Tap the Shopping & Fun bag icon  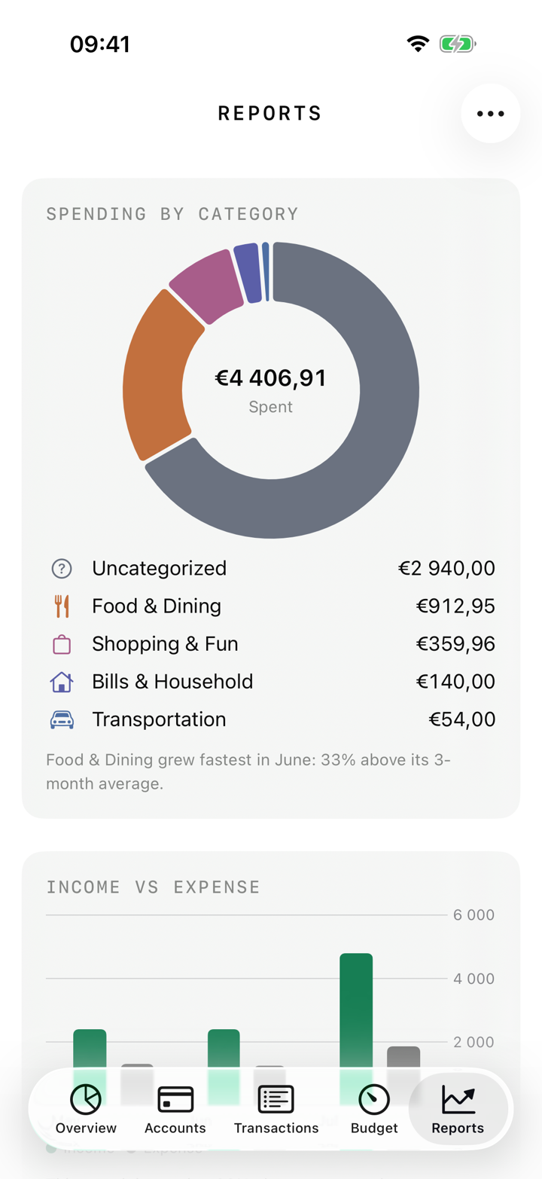[62, 645]
